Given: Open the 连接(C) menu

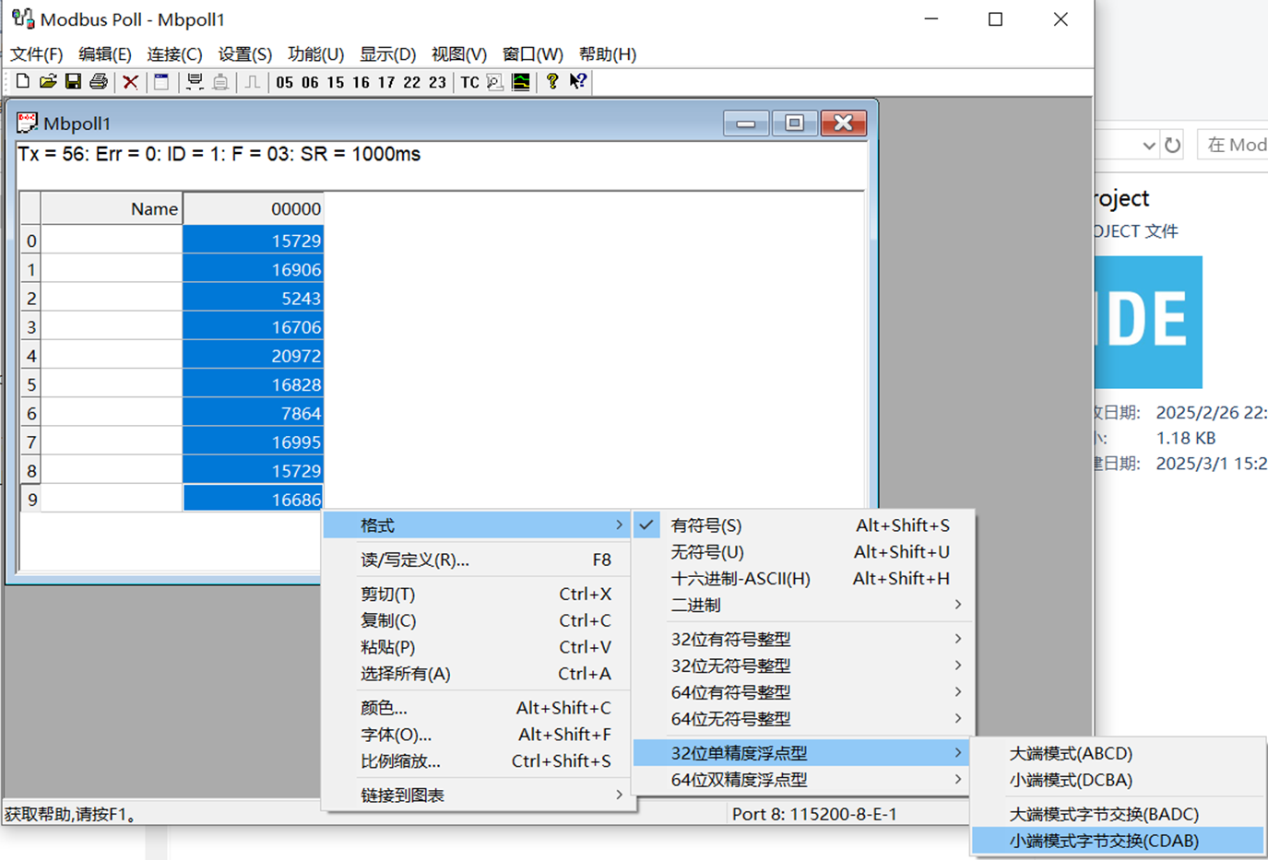Looking at the screenshot, I should pyautogui.click(x=173, y=54).
